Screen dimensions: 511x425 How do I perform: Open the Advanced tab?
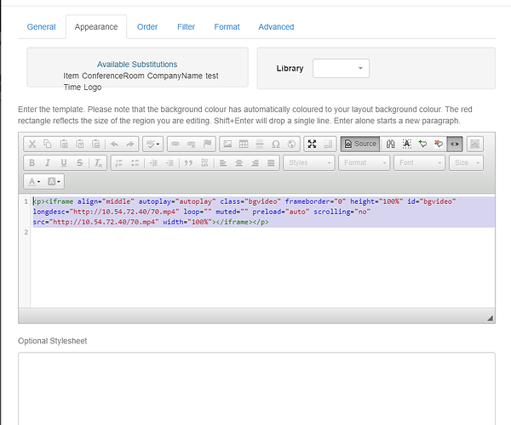point(276,27)
